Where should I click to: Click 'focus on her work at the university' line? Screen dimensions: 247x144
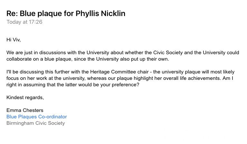(x=45, y=78)
